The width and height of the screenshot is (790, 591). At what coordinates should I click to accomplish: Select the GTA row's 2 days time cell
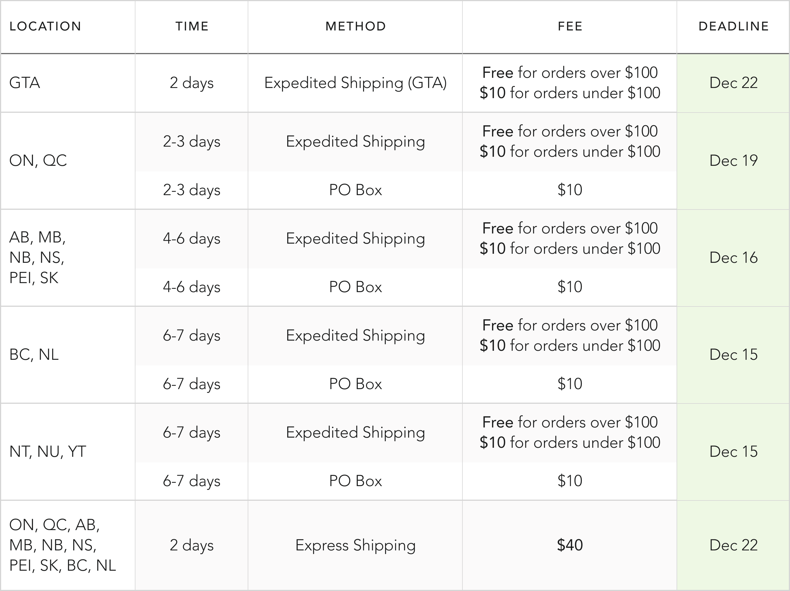192,83
